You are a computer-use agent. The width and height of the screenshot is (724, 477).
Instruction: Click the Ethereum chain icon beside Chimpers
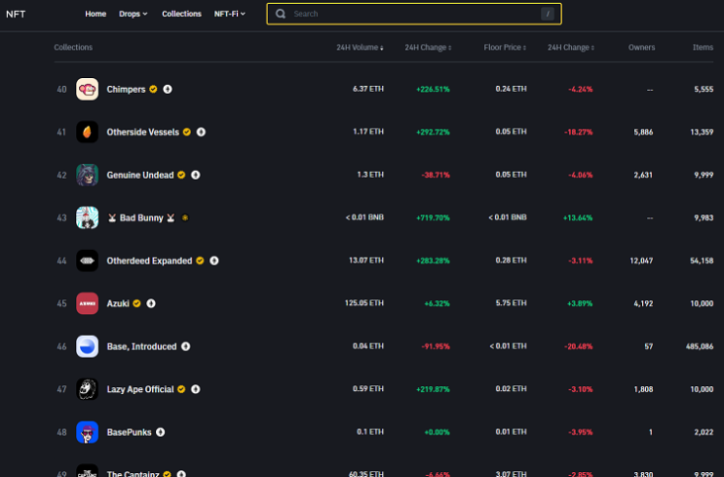coord(168,89)
